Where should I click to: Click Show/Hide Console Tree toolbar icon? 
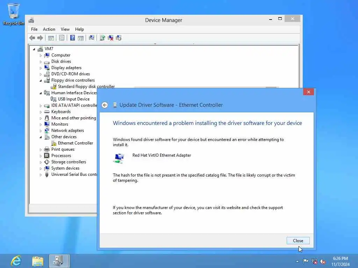[51, 38]
